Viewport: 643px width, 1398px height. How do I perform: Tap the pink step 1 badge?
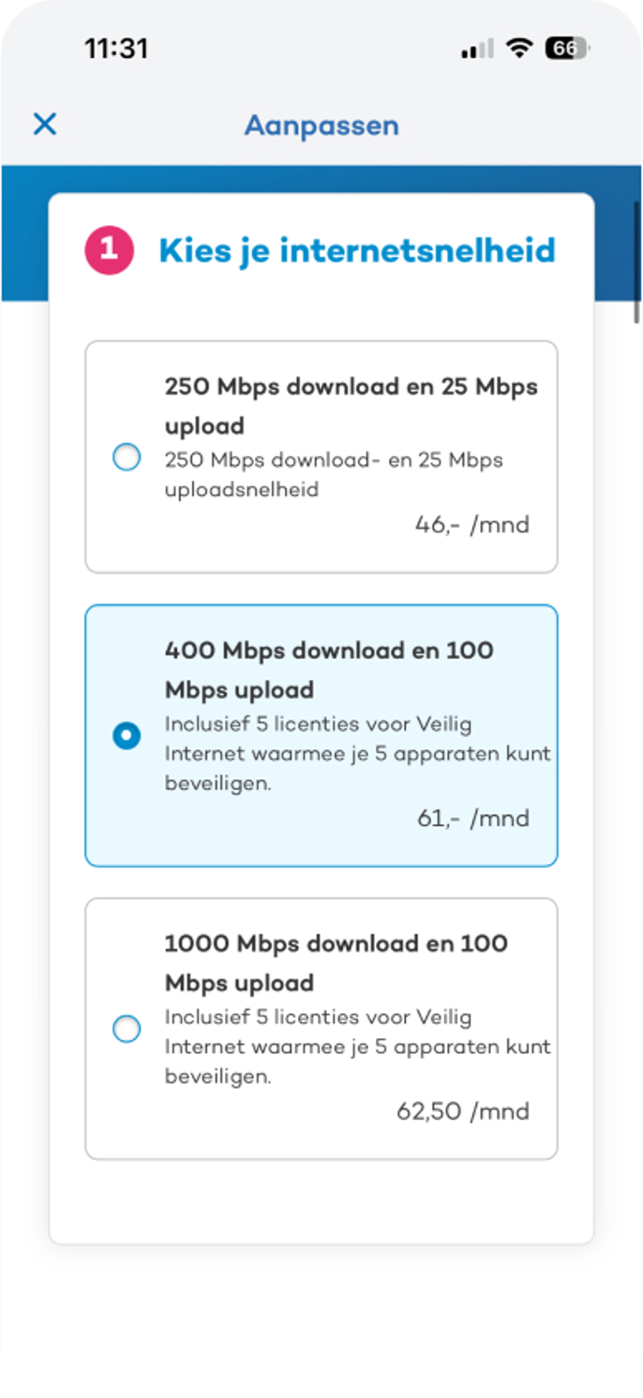coord(109,250)
